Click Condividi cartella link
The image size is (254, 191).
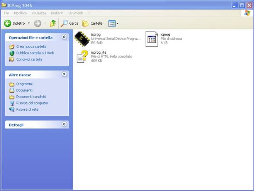(x=29, y=59)
